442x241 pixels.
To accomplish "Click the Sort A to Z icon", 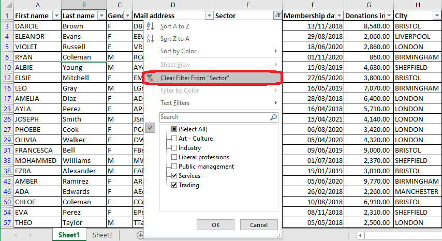I will click(x=150, y=26).
